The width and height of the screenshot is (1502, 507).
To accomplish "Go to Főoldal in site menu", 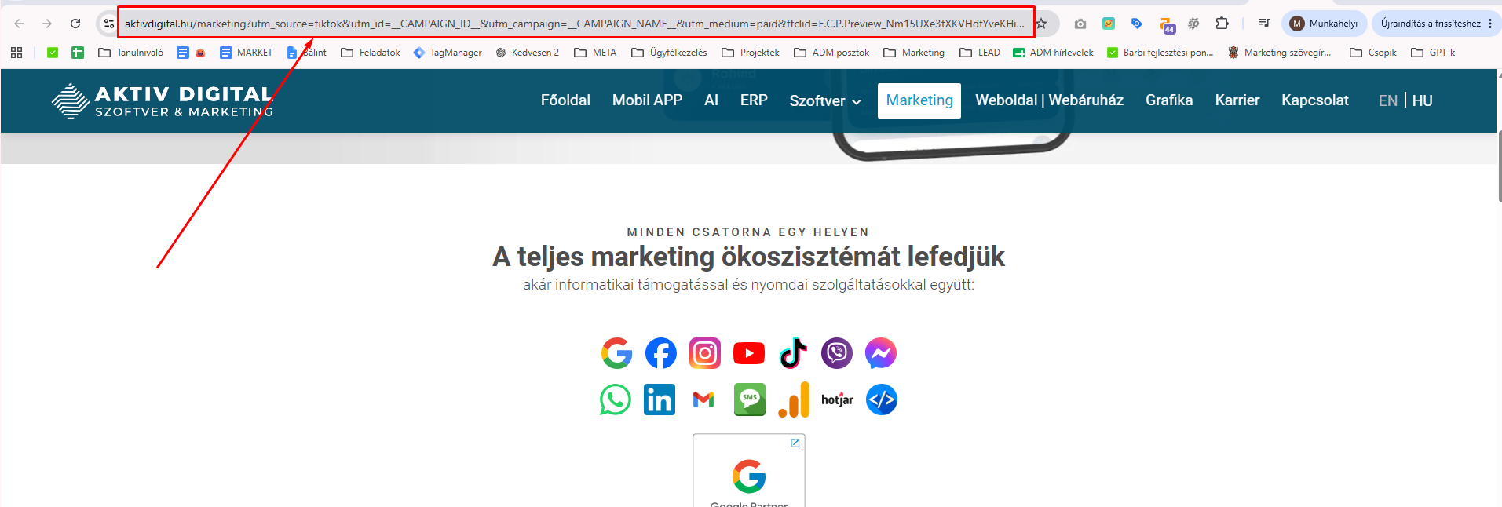I will [565, 100].
